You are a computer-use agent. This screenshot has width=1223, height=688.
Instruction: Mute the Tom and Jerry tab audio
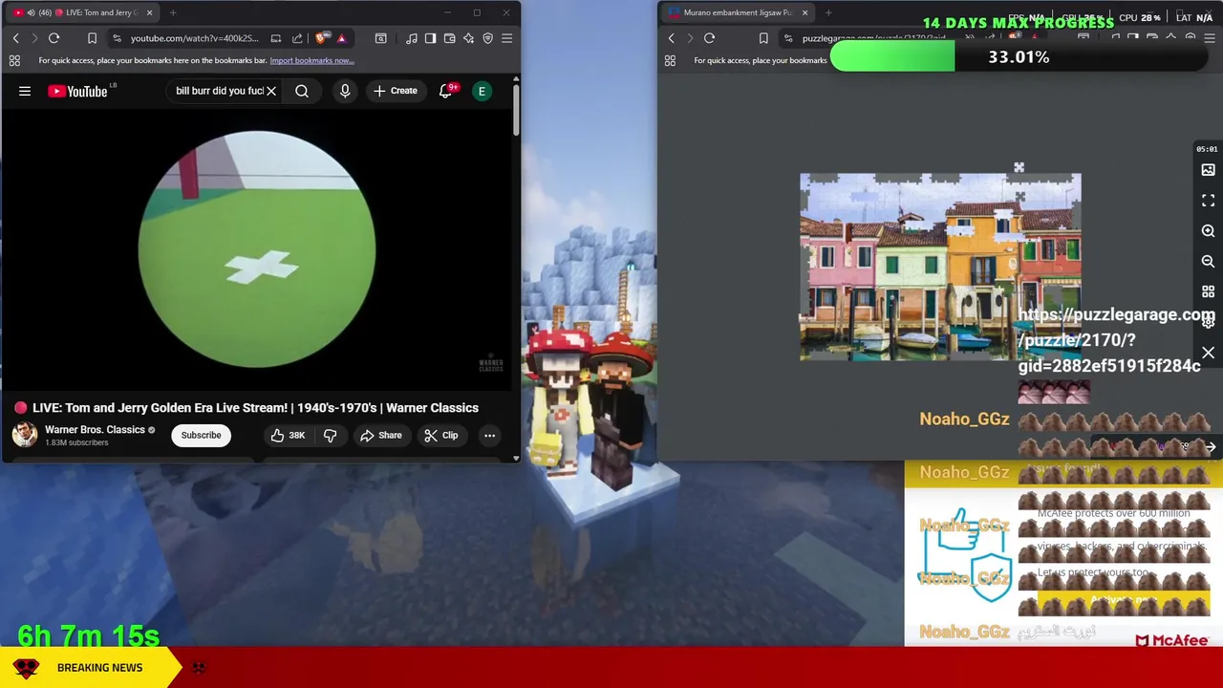click(32, 12)
